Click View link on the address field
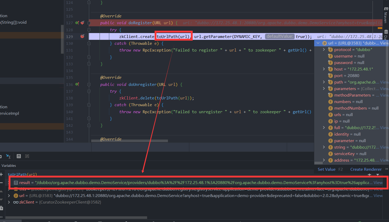 point(384,160)
